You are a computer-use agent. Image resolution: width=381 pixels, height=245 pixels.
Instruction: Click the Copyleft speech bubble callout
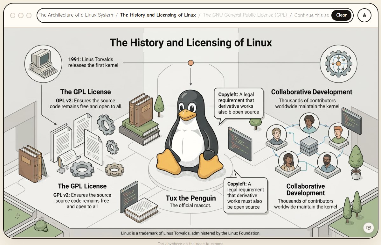tap(239, 103)
